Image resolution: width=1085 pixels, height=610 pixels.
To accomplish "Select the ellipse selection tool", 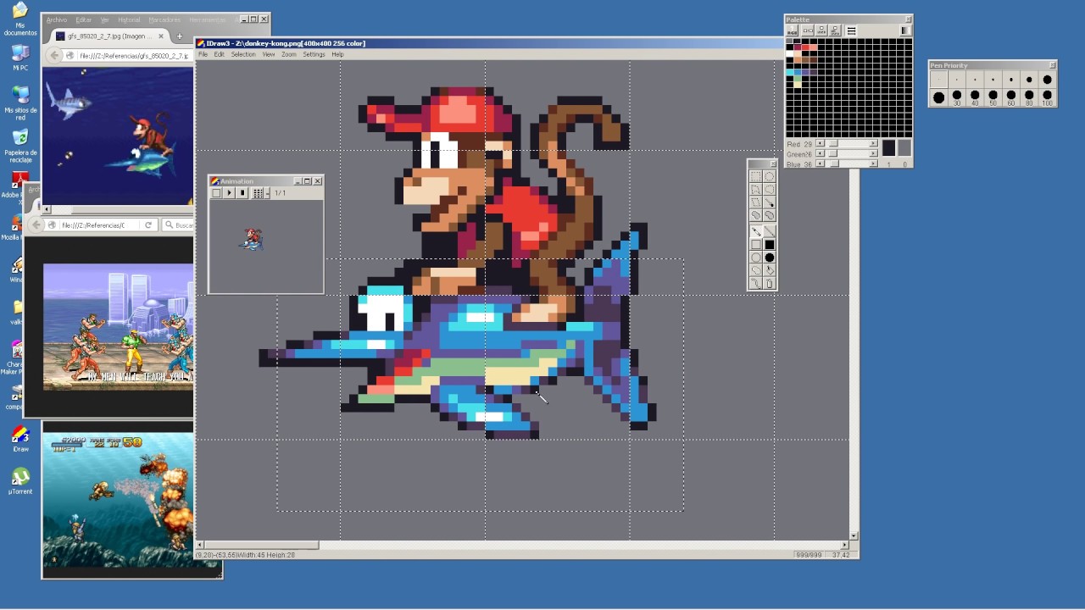I will (770, 176).
